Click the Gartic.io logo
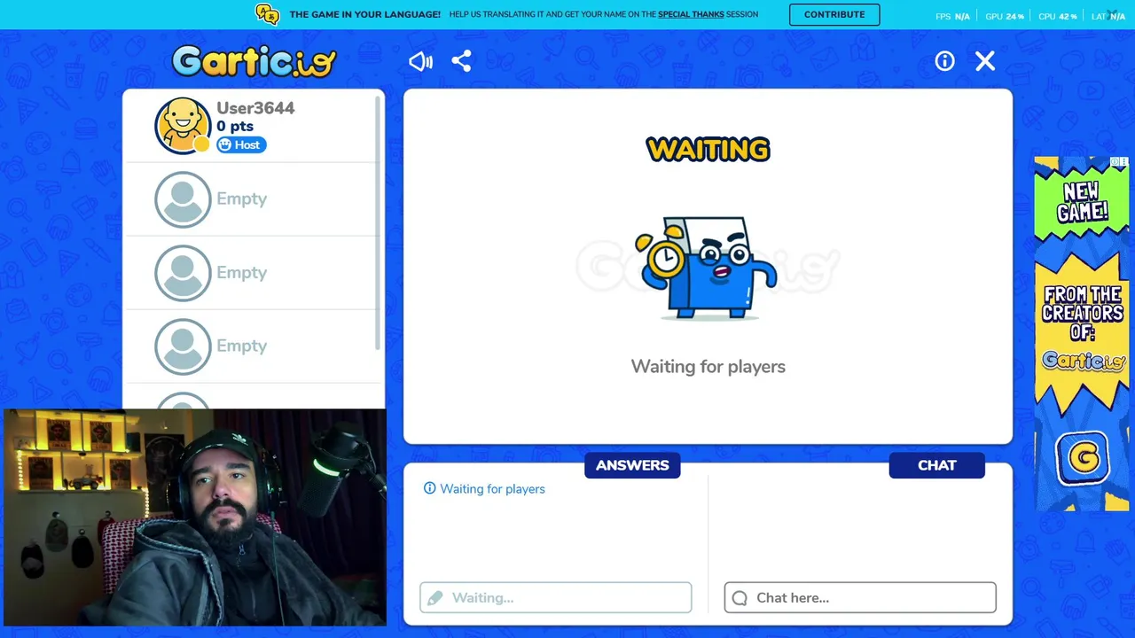Image resolution: width=1135 pixels, height=638 pixels. click(254, 61)
